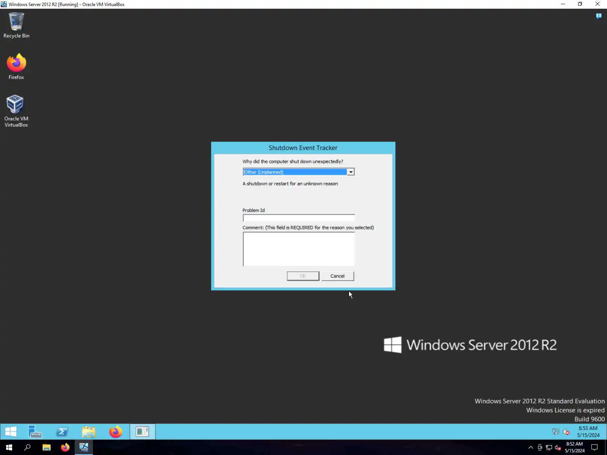
Task: Click the host network tray icon
Action: [549, 447]
